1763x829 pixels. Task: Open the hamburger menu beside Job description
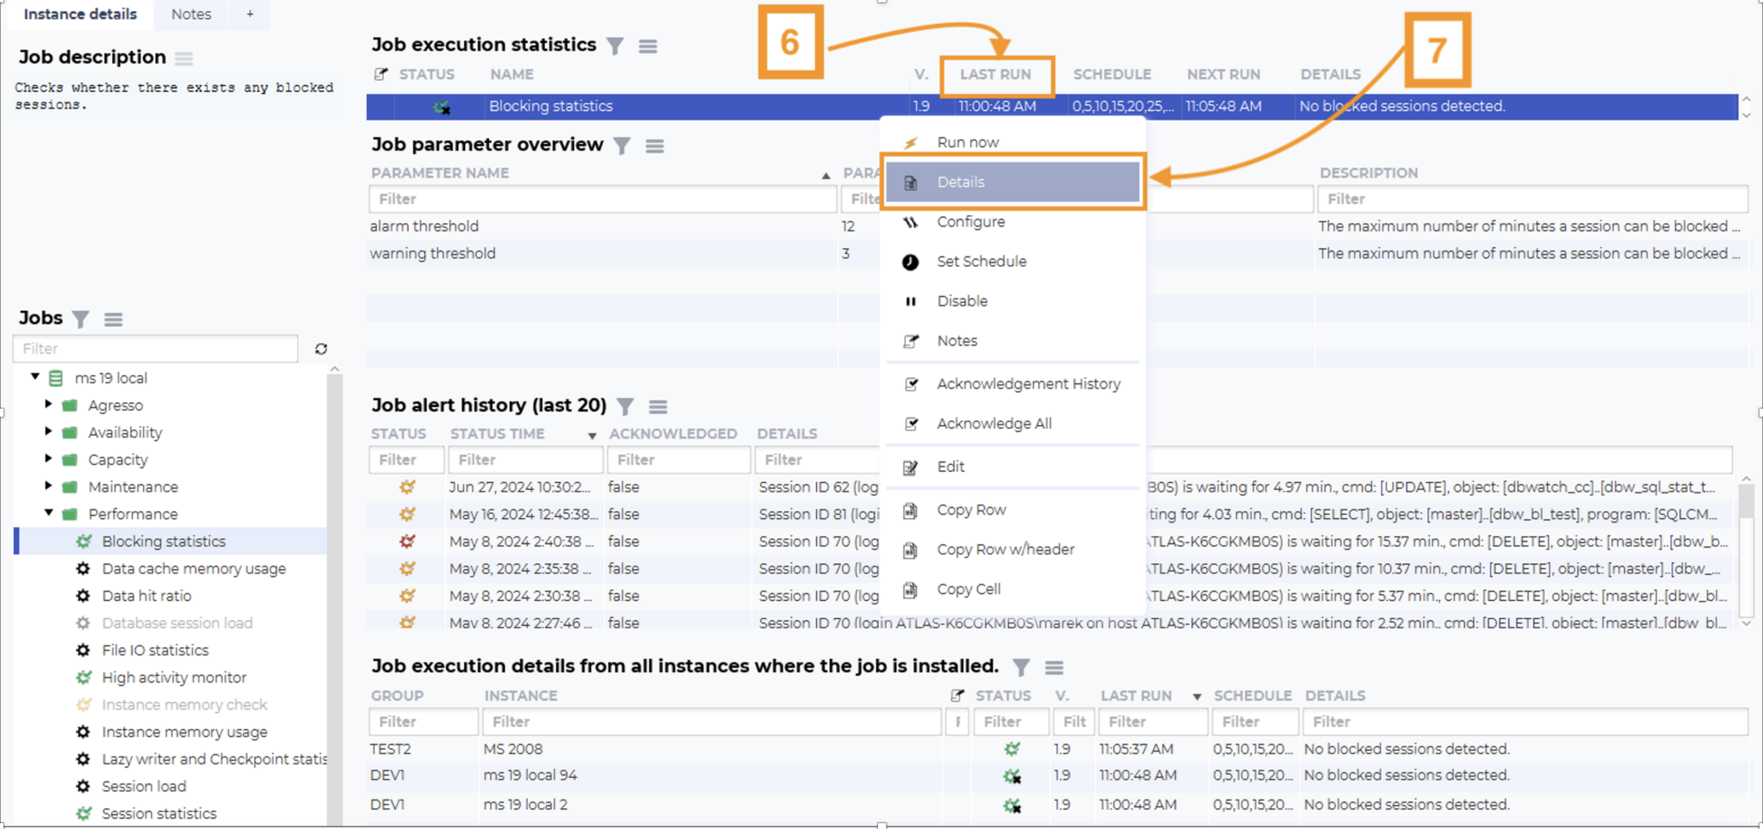(183, 58)
